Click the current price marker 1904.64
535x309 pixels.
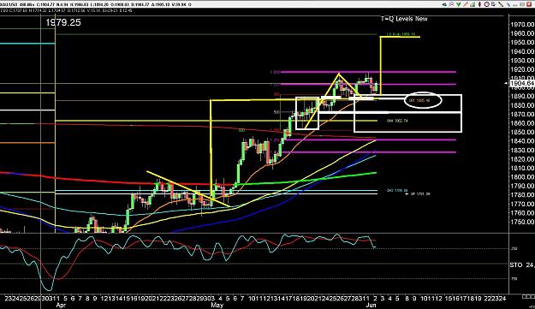[521, 83]
